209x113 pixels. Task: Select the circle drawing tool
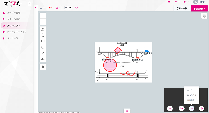tap(43, 47)
